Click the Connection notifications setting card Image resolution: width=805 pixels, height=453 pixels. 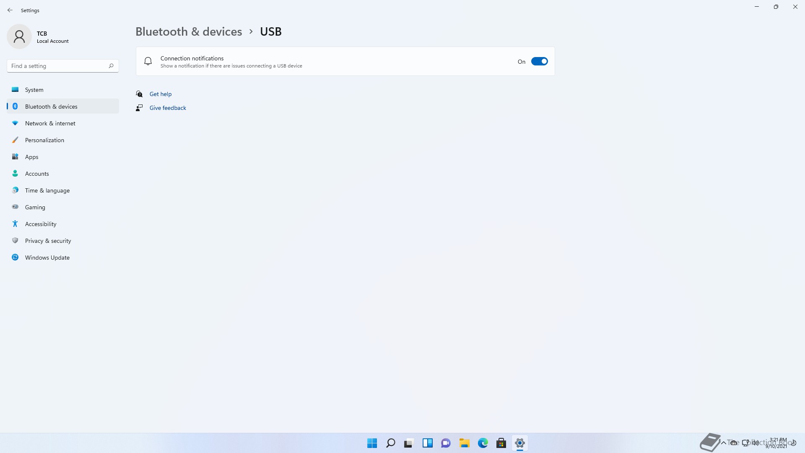pyautogui.click(x=345, y=61)
